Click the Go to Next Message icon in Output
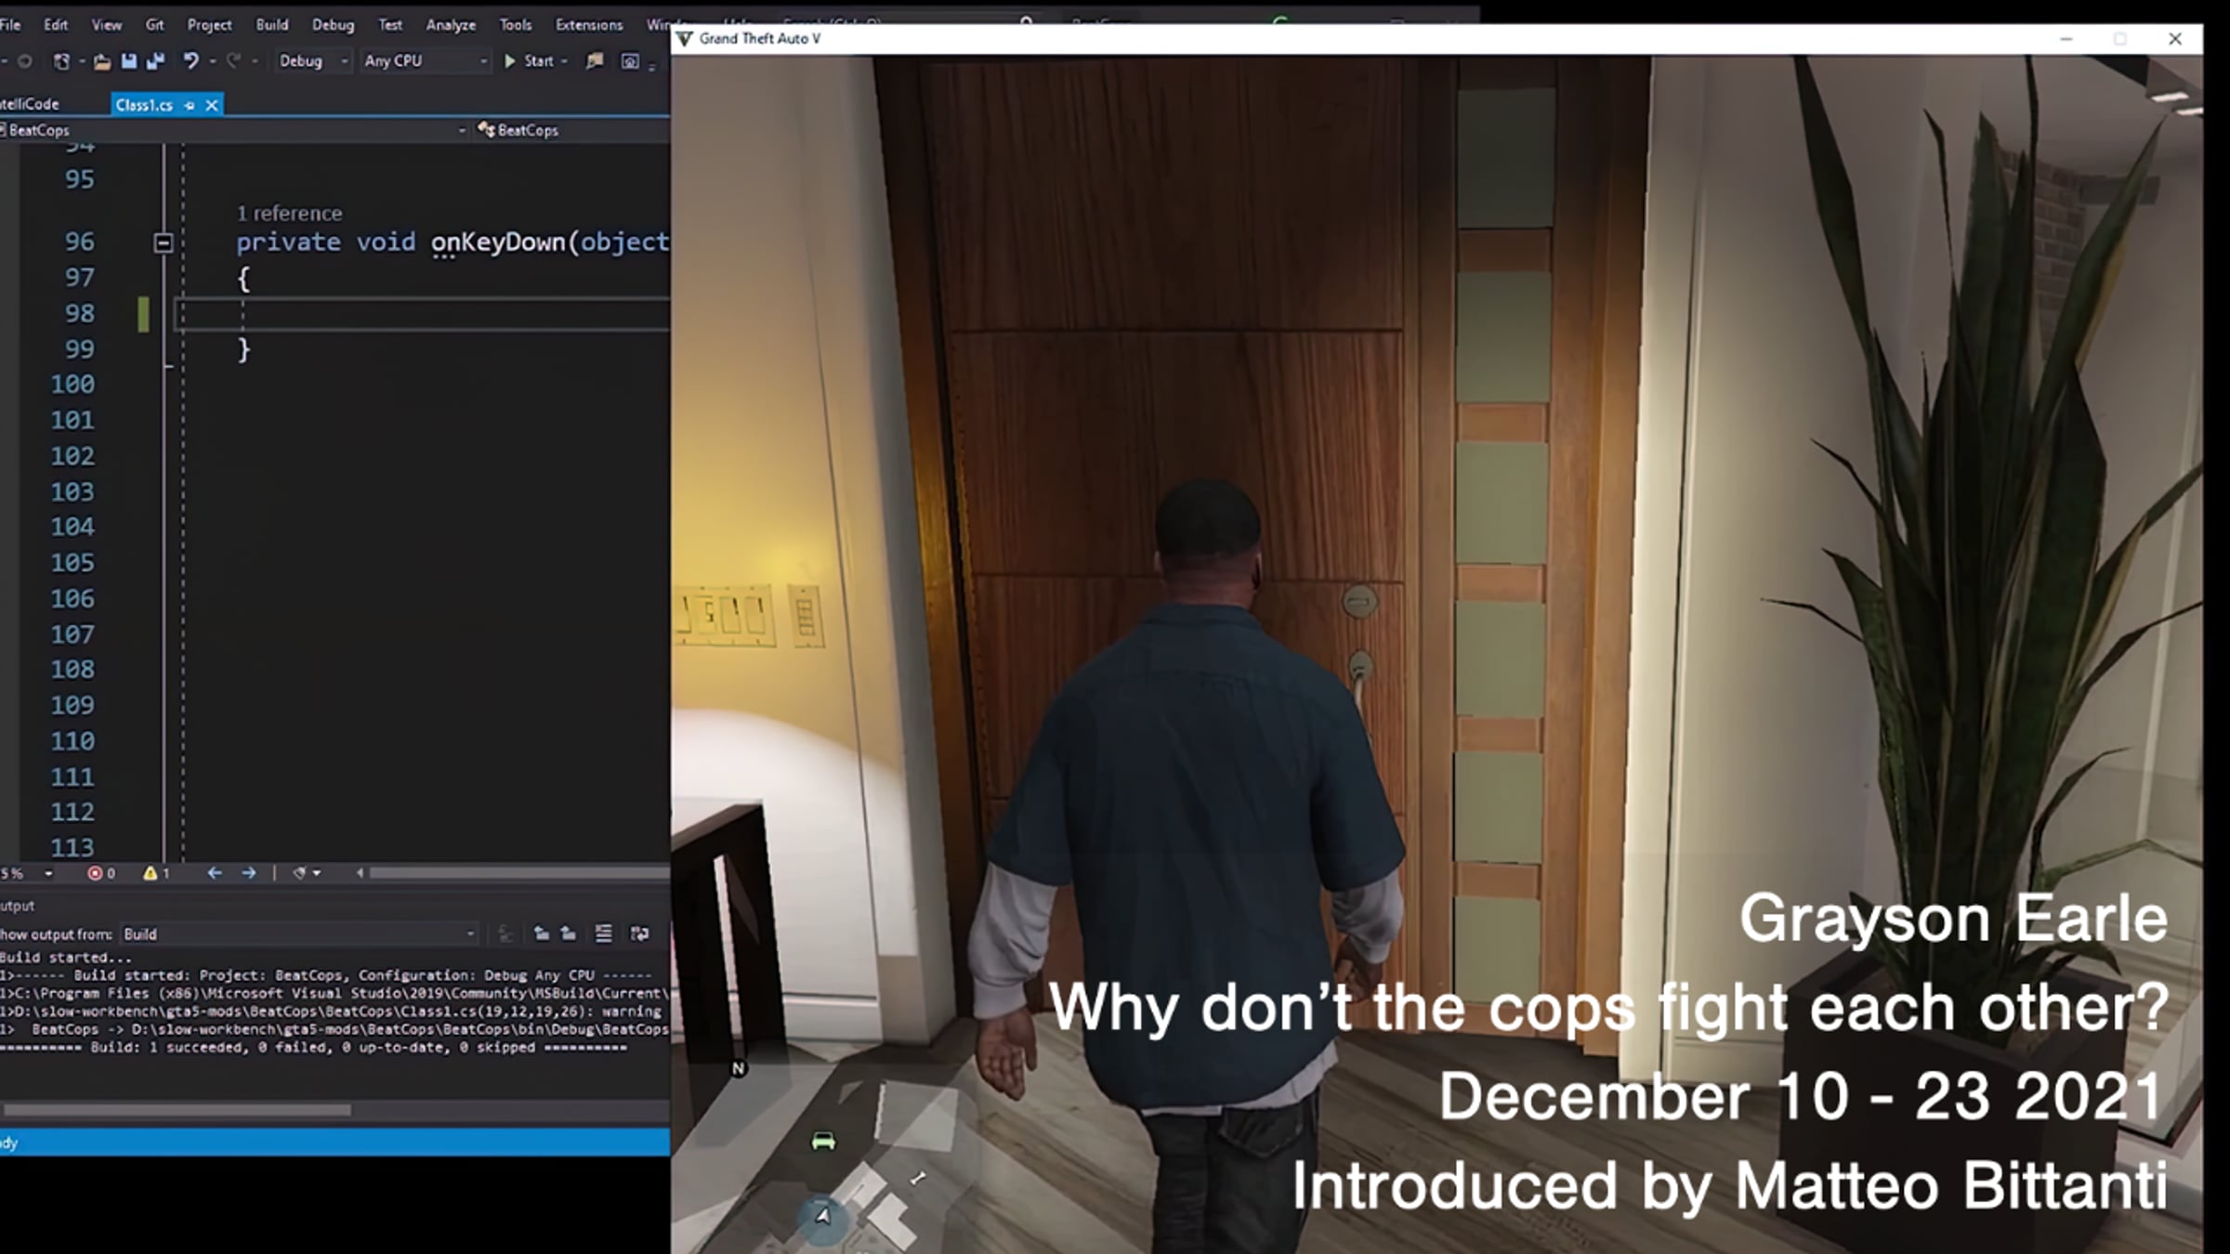The width and height of the screenshot is (2230, 1254). (569, 934)
